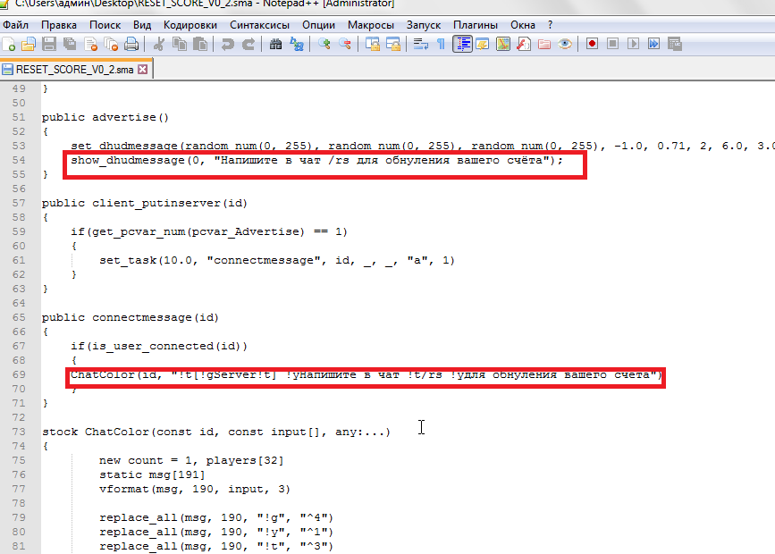Open the Правка menu

[59, 25]
